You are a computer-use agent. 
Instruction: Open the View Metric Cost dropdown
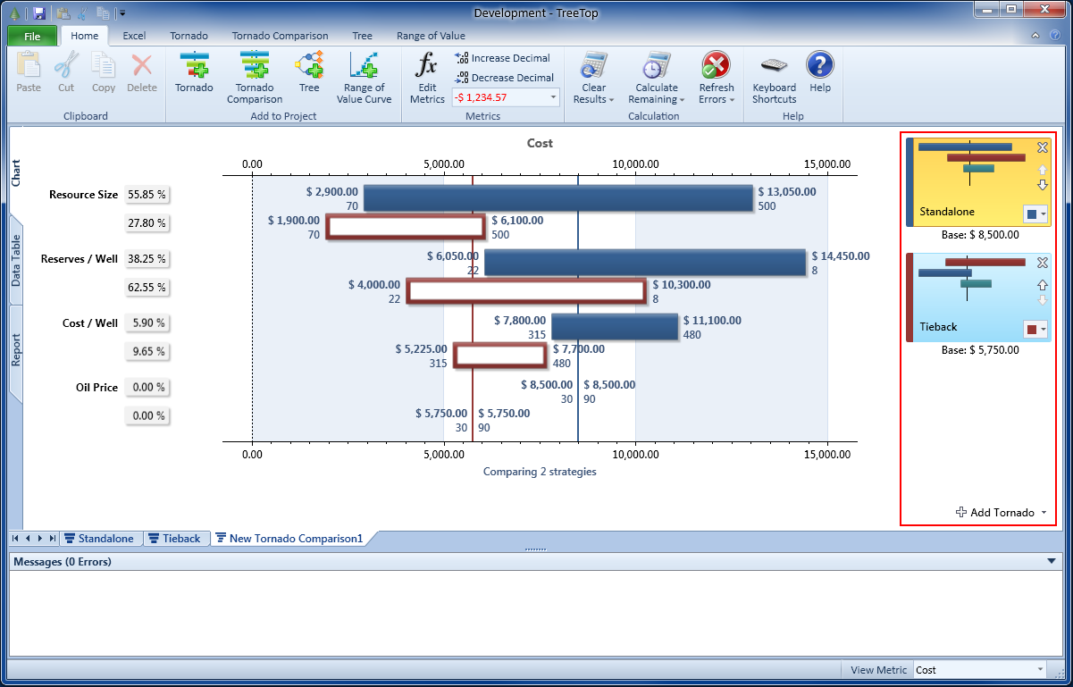[1040, 670]
